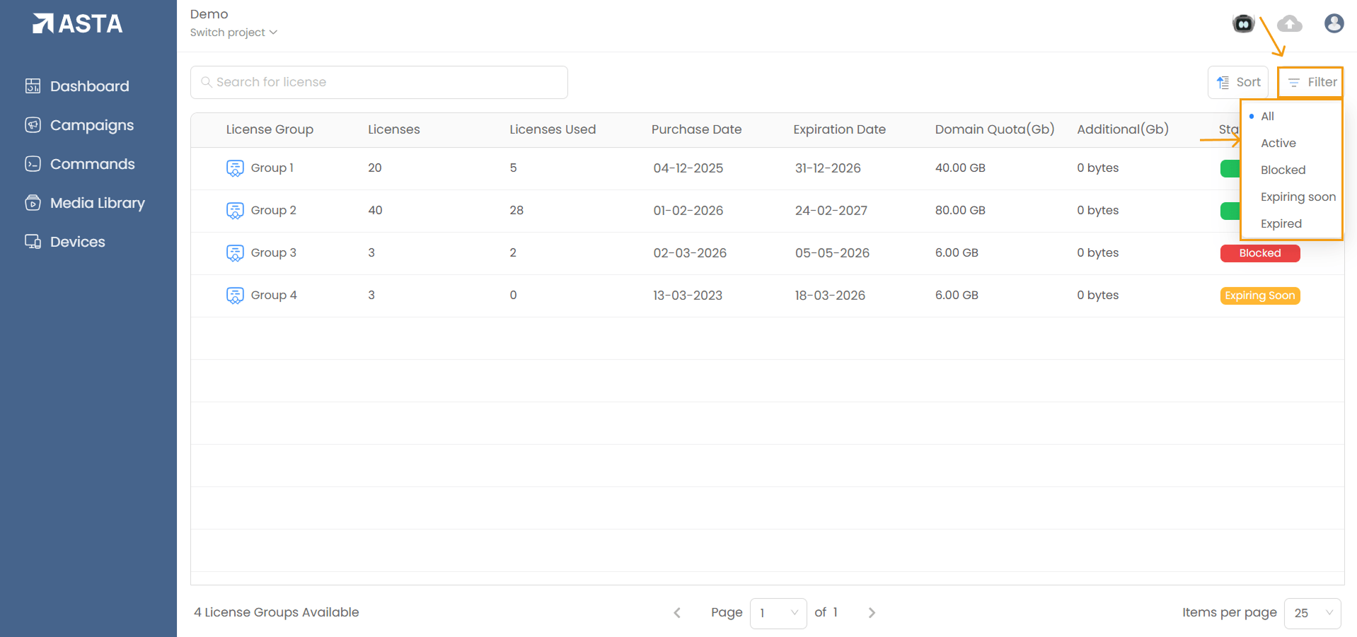Navigate to Media Library
The image size is (1357, 637).
[x=97, y=203]
